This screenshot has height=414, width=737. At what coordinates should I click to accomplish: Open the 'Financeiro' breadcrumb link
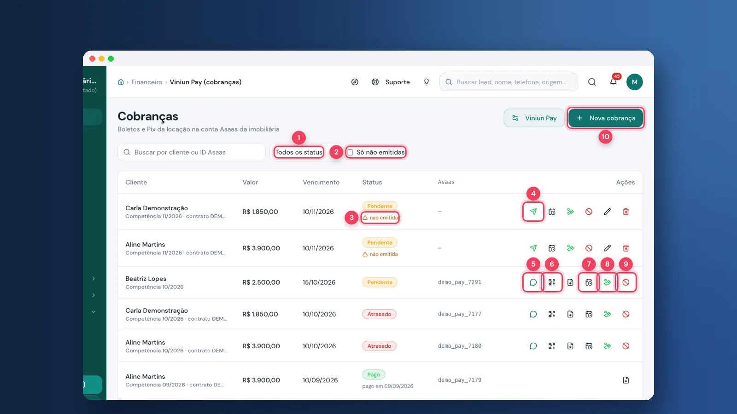coord(146,82)
